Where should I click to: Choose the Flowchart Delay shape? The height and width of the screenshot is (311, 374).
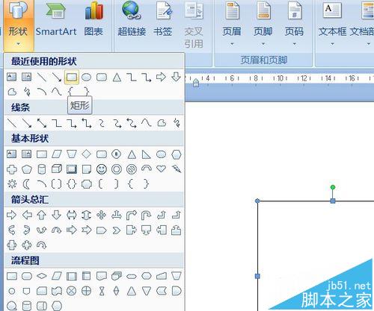[177, 291]
